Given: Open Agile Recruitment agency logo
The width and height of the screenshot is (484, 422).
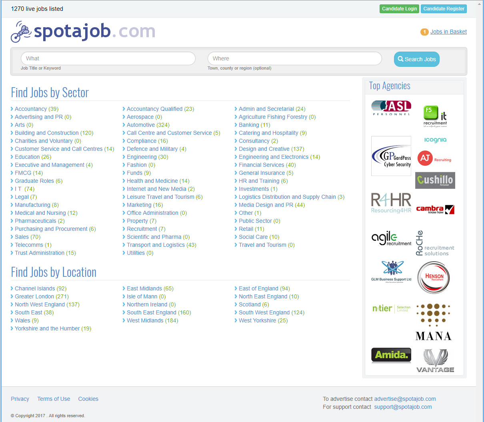Looking at the screenshot, I should click(391, 239).
